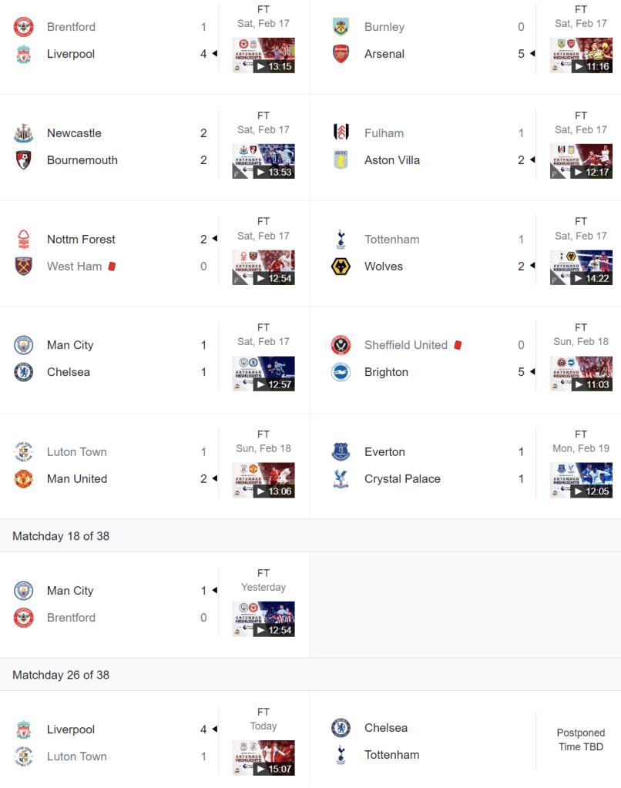Click the Newcastle club crest
621x788 pixels.
pos(24,133)
